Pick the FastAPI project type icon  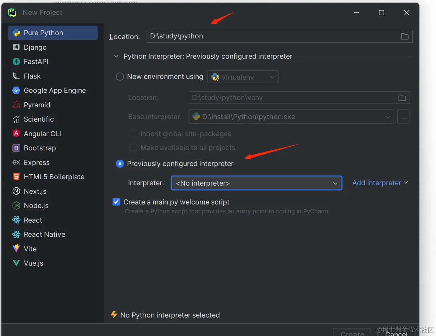pos(16,62)
